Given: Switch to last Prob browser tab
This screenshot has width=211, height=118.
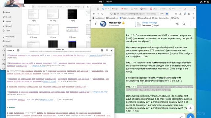Looking at the screenshot, I should point(173,9).
